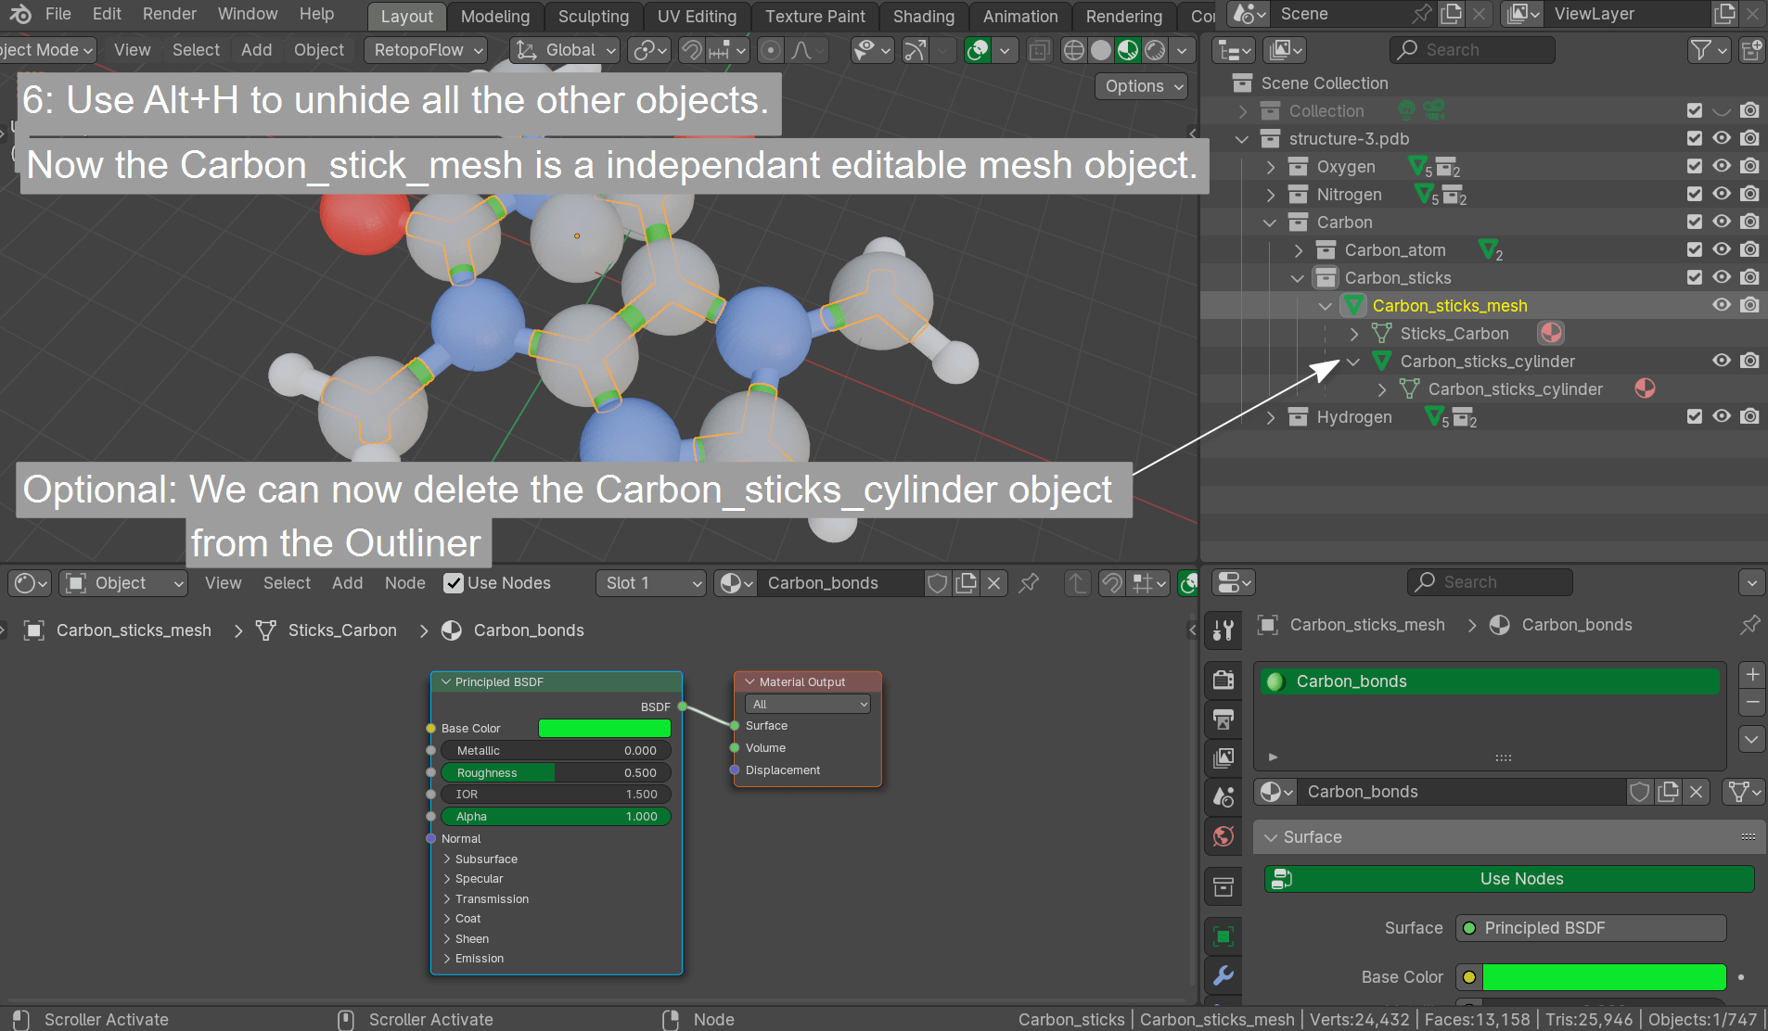
Task: Duplicate Carbon_bonds material in Properties panel
Action: point(1669,792)
